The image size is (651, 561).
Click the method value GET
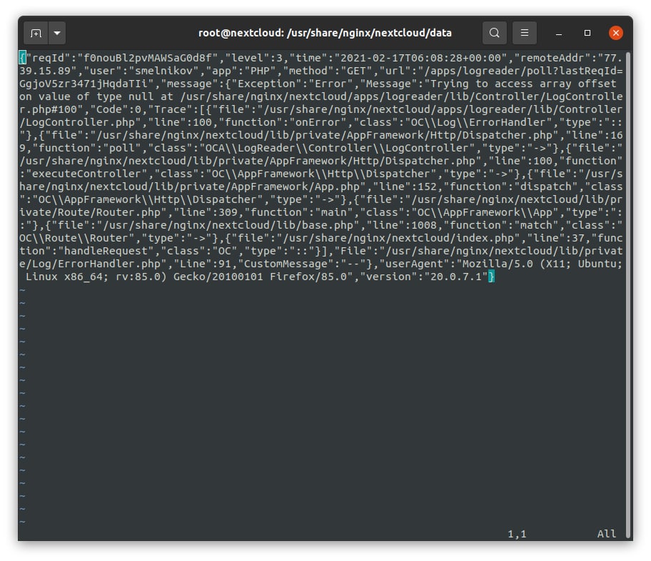(x=356, y=71)
